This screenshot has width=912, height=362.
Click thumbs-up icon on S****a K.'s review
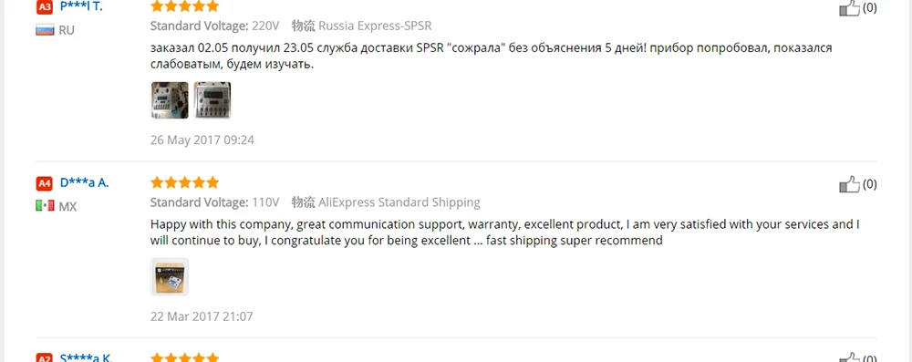(849, 357)
